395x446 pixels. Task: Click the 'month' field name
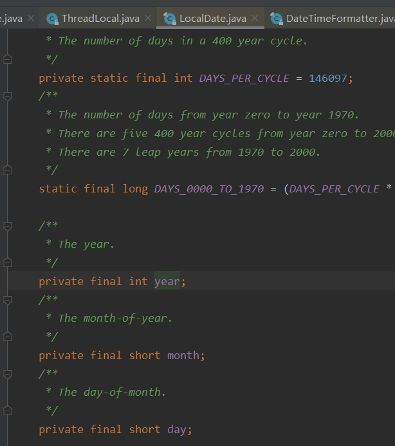tap(183, 355)
